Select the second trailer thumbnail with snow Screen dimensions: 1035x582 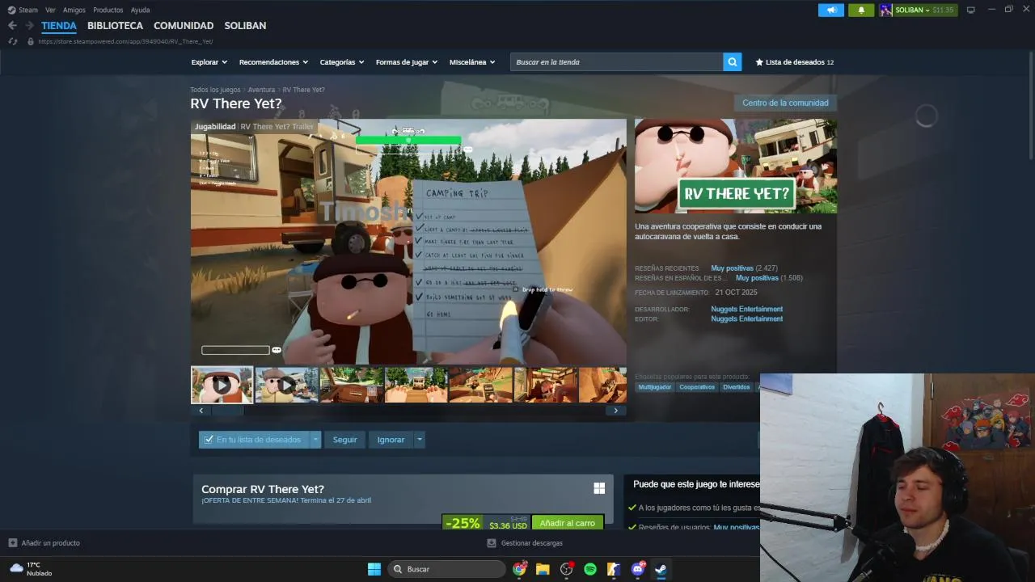point(286,385)
